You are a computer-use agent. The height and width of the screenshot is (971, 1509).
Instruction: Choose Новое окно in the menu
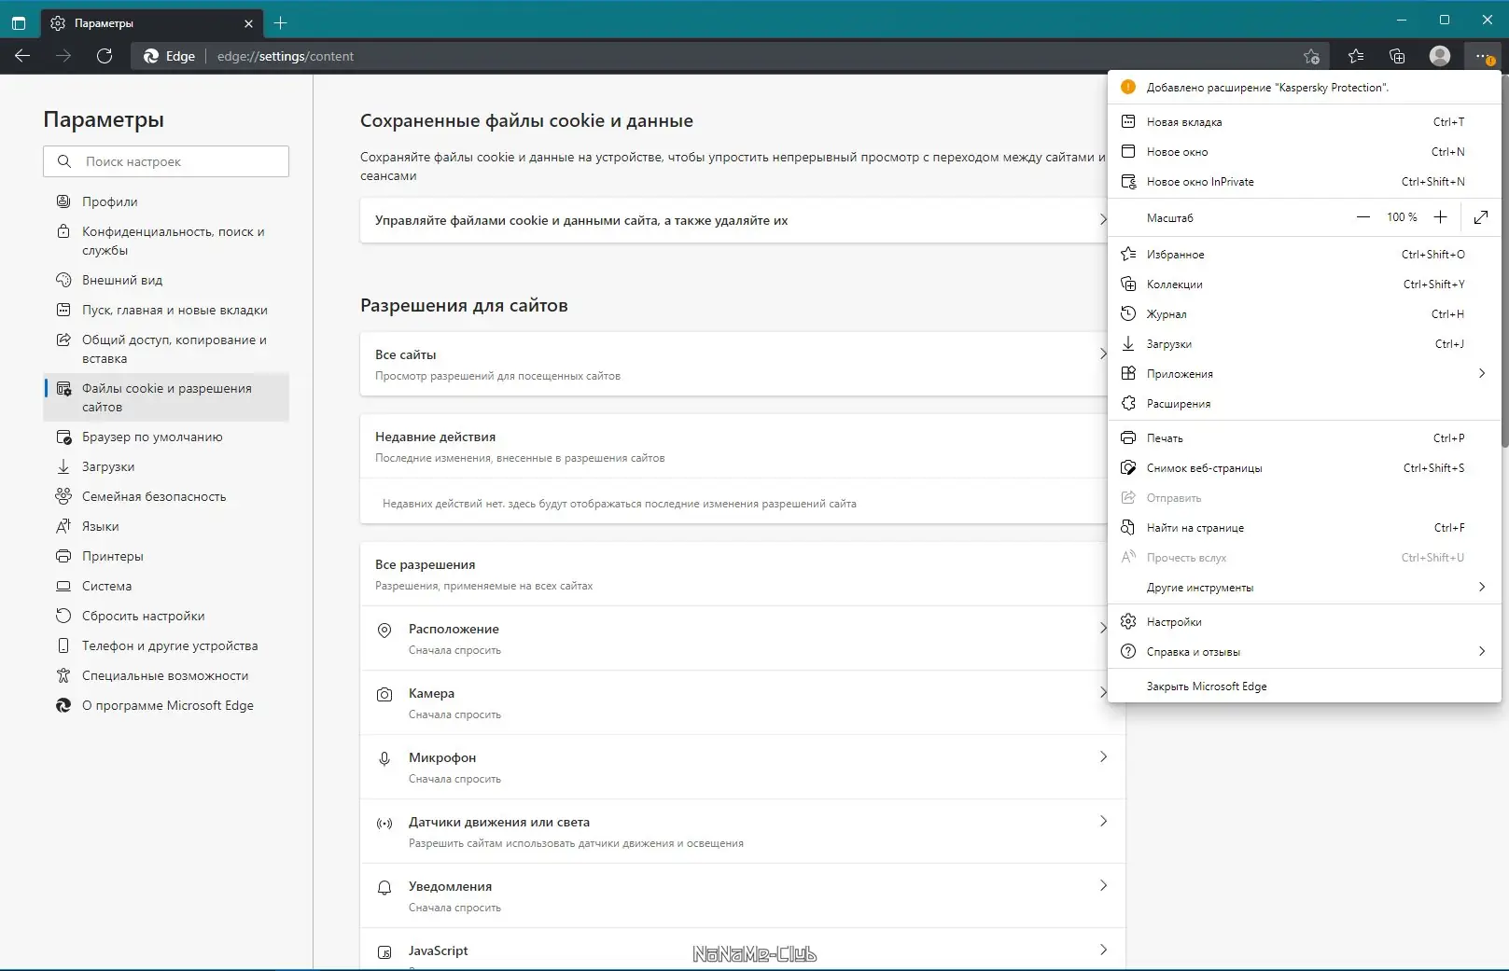[x=1305, y=151]
